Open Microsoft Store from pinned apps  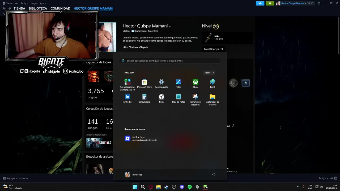[x=144, y=84]
